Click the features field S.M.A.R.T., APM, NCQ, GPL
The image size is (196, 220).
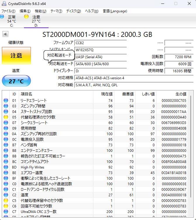(x=134, y=85)
